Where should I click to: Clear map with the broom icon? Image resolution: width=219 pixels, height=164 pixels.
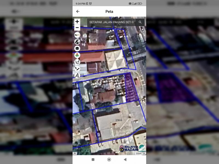77,62
